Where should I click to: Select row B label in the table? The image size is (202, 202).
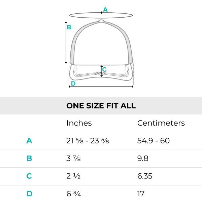point(29,158)
